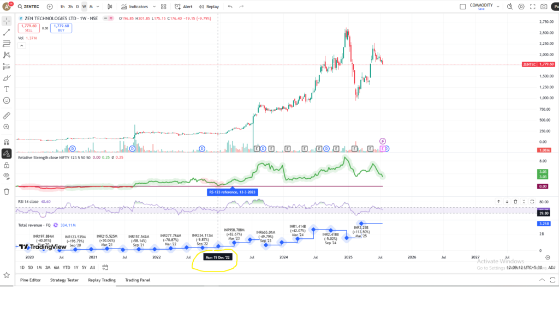Collapse the indicator legend chevron
The image size is (559, 332).
pos(22,46)
